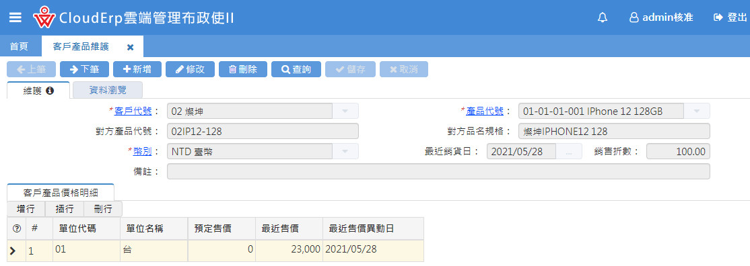Click the 最近售價 cell 23,000
Screen dimensions: 750x266
click(289, 251)
